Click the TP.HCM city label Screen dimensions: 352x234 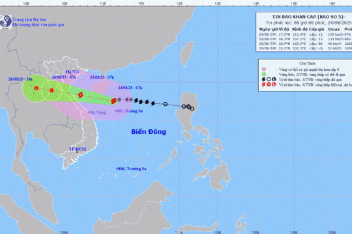78,149
